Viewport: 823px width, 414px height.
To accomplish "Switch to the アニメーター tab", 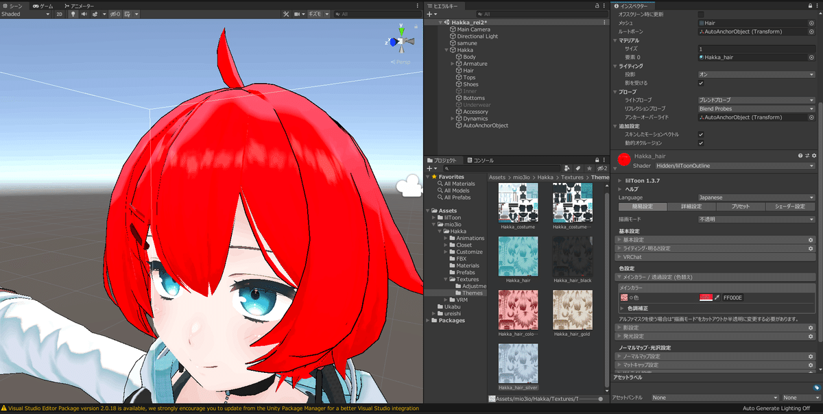I will 78,5.
